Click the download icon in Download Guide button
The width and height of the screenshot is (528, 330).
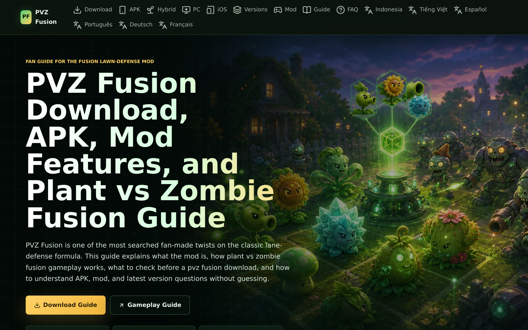point(37,305)
